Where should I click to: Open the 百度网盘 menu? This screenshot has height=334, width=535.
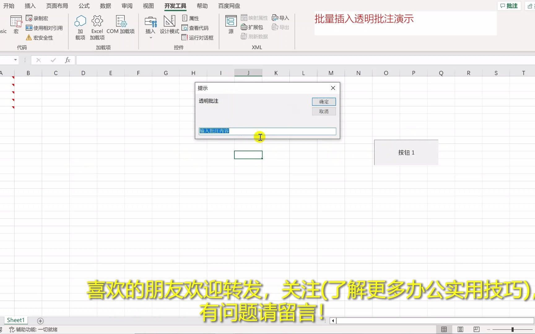coord(229,6)
